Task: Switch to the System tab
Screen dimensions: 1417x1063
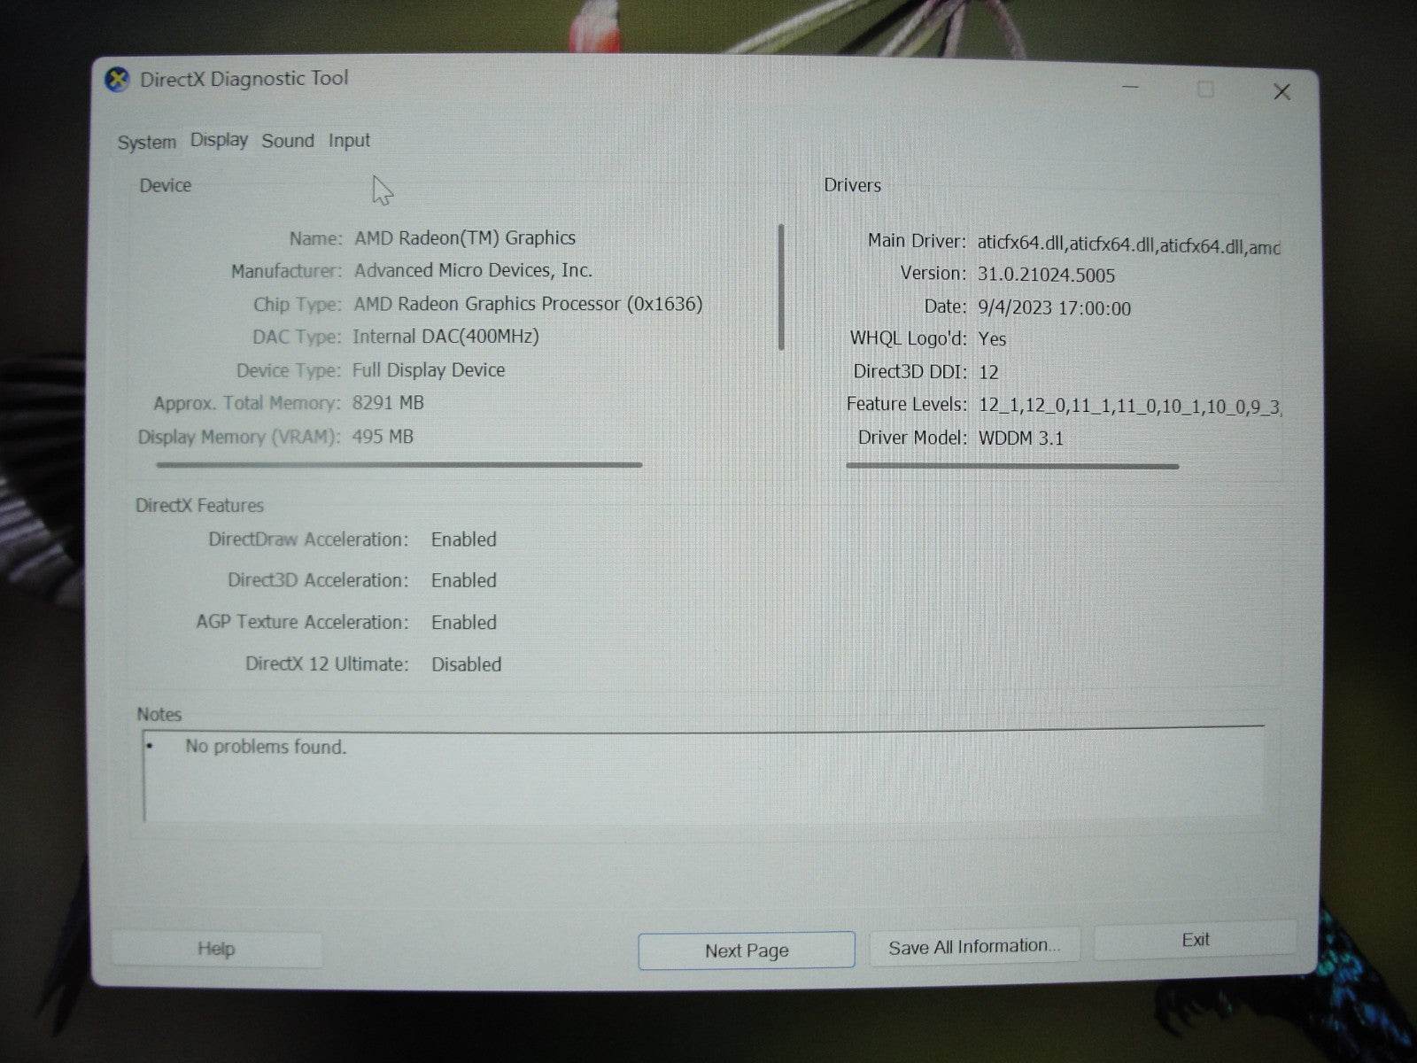Action: click(145, 141)
